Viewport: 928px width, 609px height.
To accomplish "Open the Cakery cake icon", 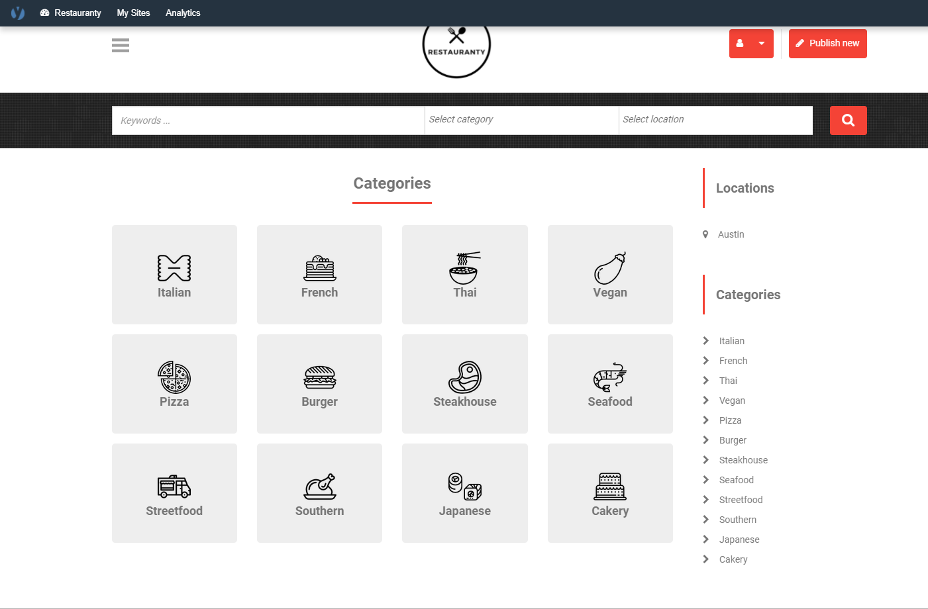I will coord(610,487).
